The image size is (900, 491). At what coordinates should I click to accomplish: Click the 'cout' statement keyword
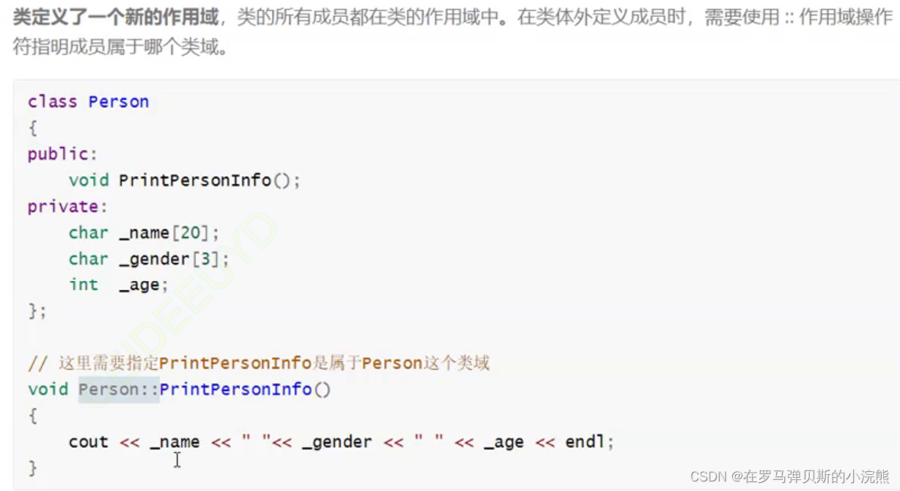(89, 442)
